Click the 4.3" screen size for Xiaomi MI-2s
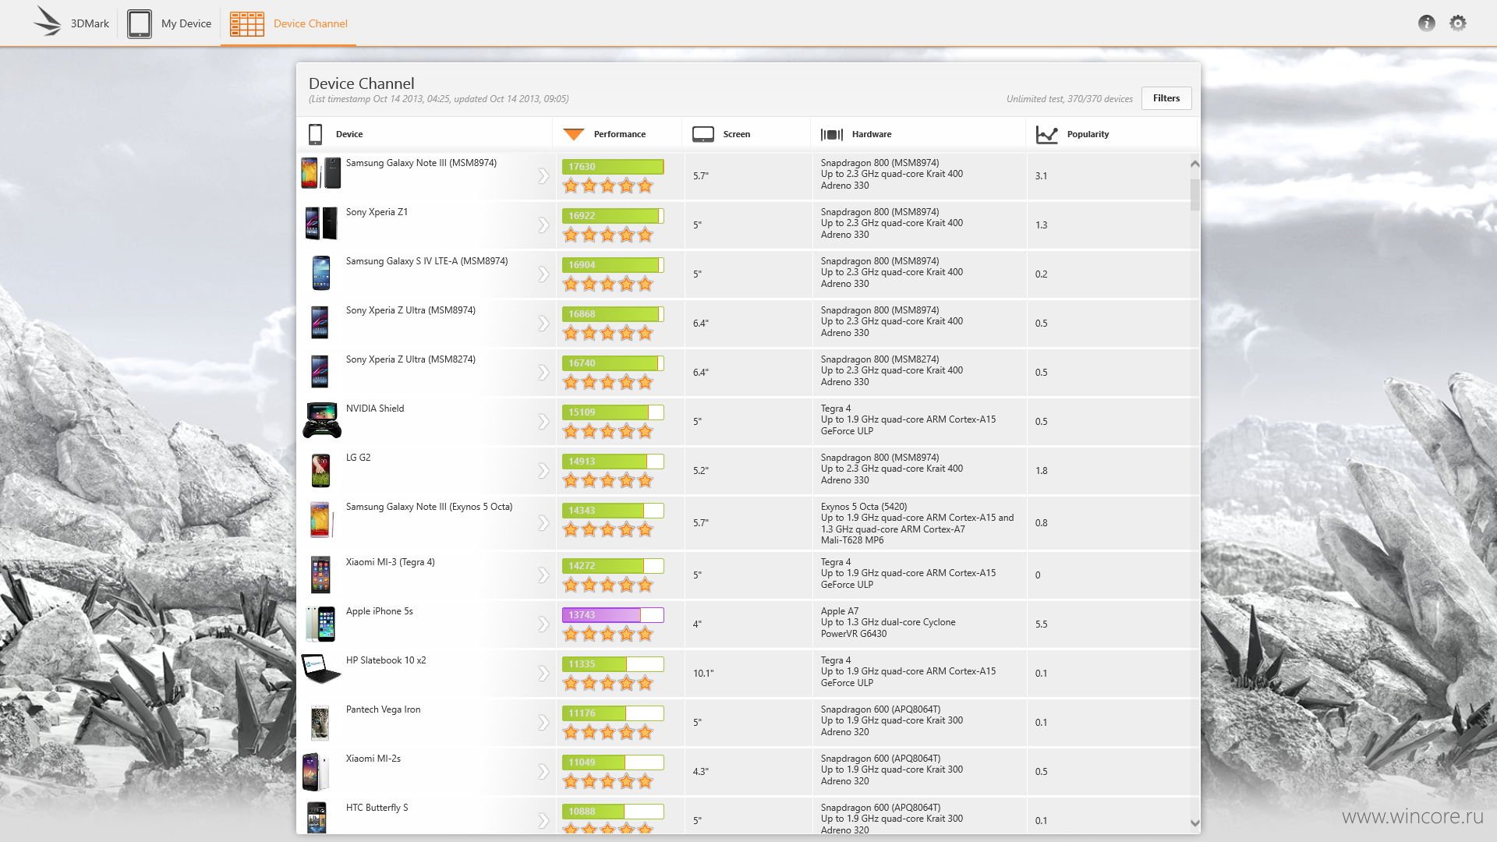This screenshot has height=842, width=1497. point(700,772)
